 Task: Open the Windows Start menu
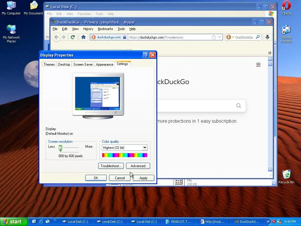(14, 222)
